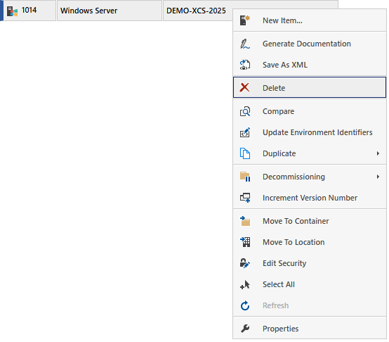Click the Increment Version Number icon
The height and width of the screenshot is (342, 389).
(x=245, y=198)
